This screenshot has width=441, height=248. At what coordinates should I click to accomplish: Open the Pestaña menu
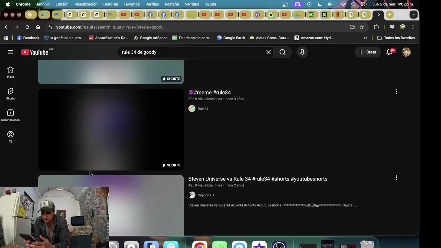pyautogui.click(x=172, y=4)
